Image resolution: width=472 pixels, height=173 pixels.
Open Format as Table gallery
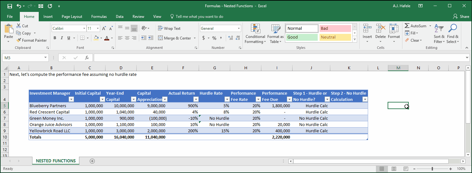click(276, 34)
